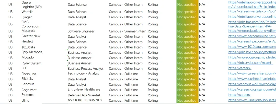
Task: Open the cenovus.wd3.myworkday link
Action: (x=252, y=84)
